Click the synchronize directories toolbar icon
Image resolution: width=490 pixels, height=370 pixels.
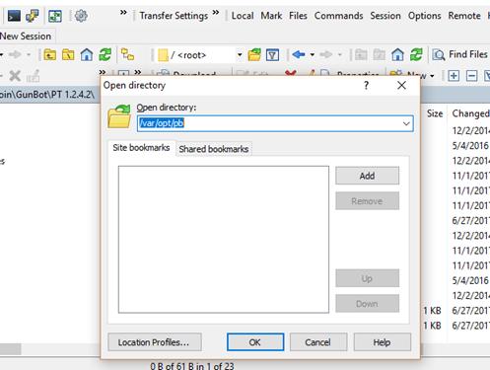pyautogui.click(x=55, y=16)
